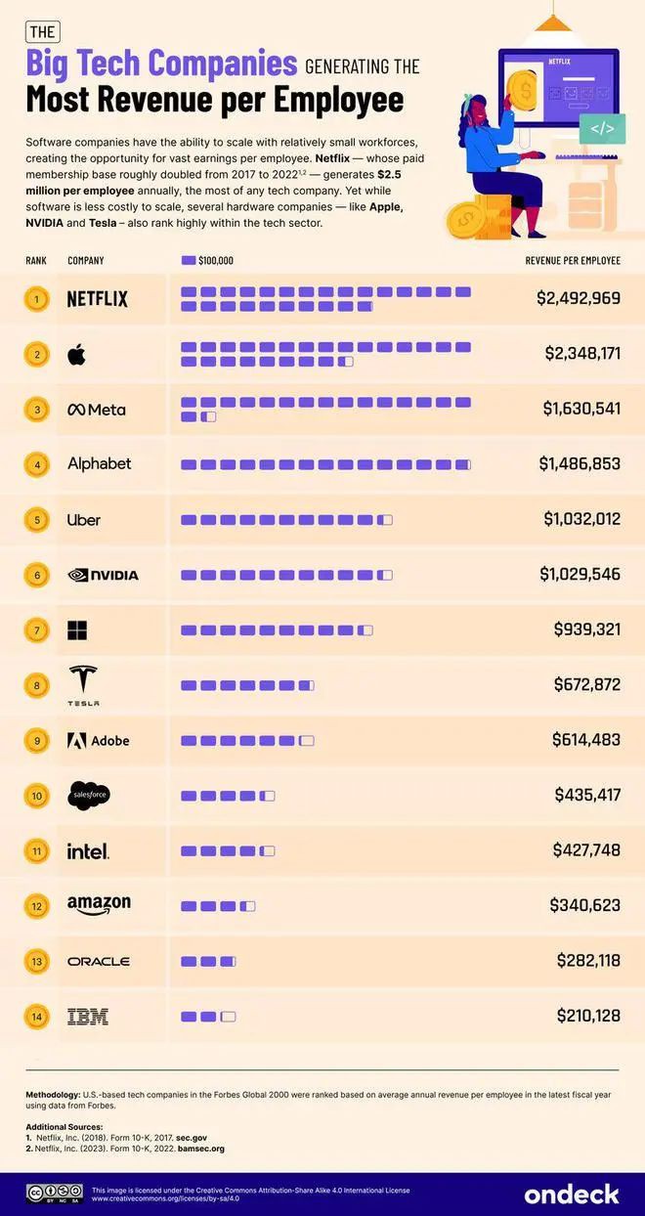Click the Adobe logo
The height and width of the screenshot is (1216, 645).
click(x=98, y=741)
